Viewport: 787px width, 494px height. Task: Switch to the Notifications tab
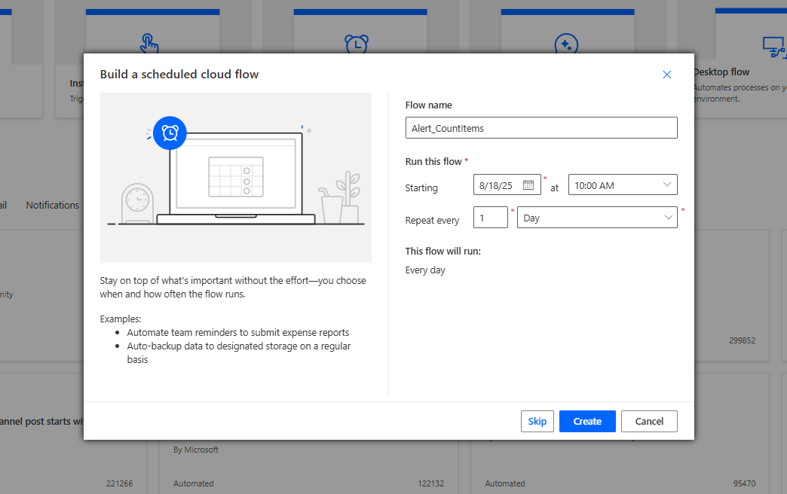(x=53, y=205)
